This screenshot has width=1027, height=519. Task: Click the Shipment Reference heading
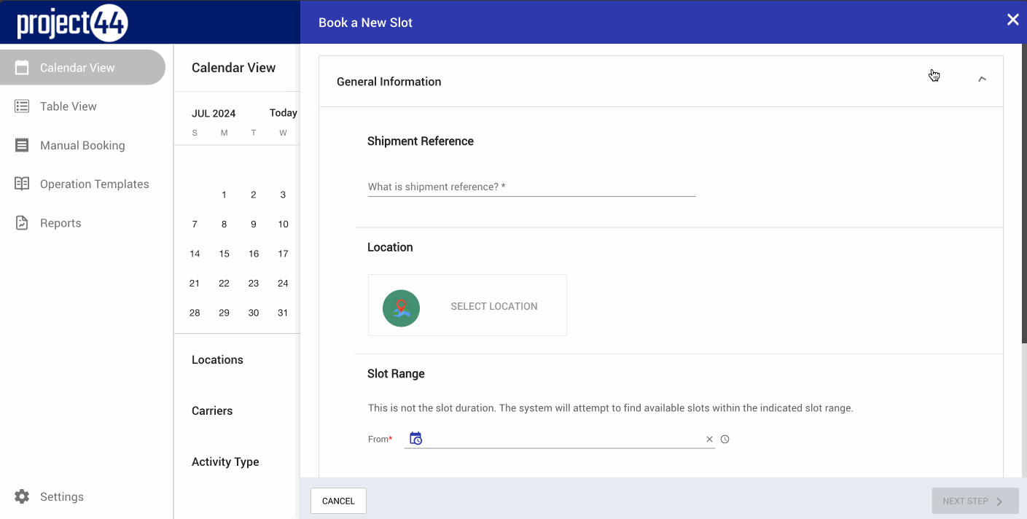pyautogui.click(x=421, y=141)
